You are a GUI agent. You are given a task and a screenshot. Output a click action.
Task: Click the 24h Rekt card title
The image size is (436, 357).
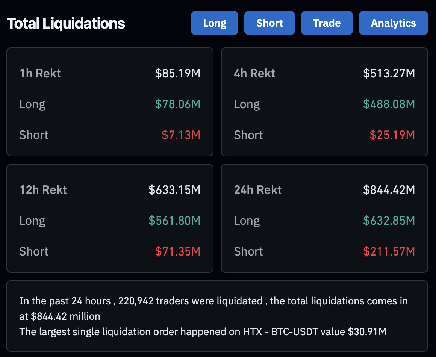click(x=257, y=190)
